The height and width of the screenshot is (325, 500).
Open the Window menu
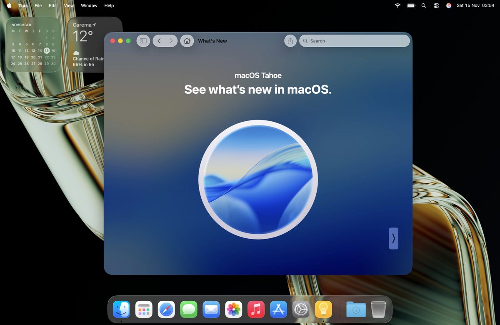tap(89, 5)
